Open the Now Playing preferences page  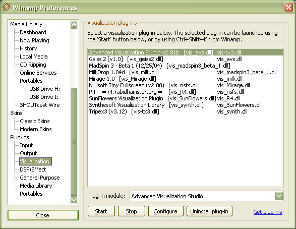[34, 40]
